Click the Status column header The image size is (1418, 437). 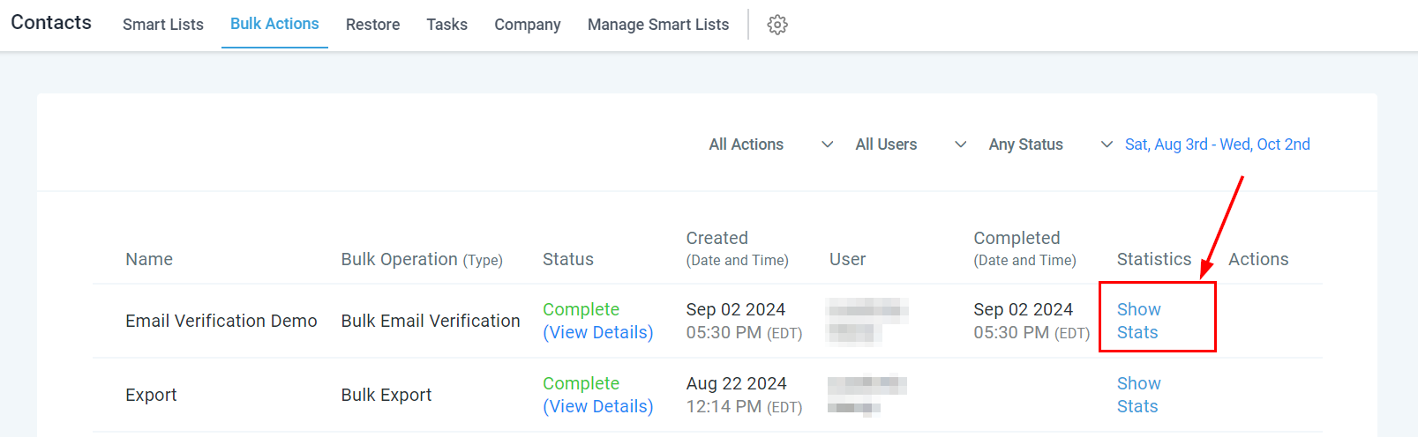(x=568, y=259)
